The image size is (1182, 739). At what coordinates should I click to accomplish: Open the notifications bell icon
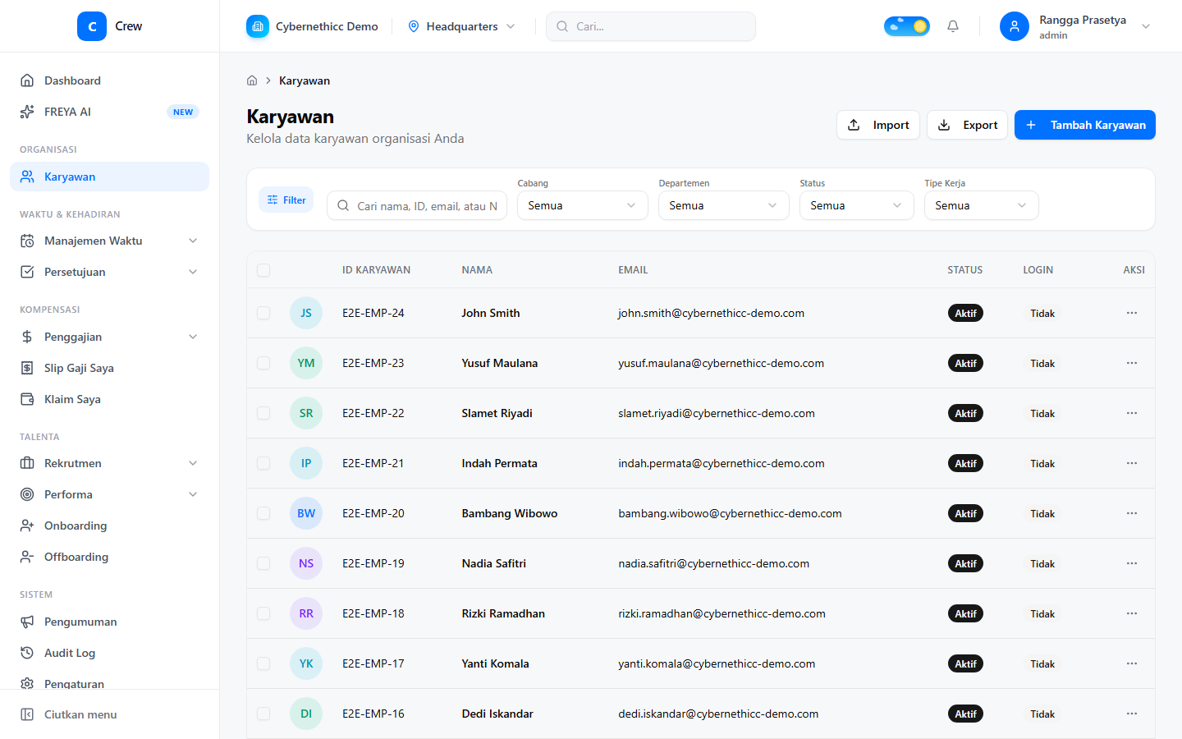coord(953,26)
